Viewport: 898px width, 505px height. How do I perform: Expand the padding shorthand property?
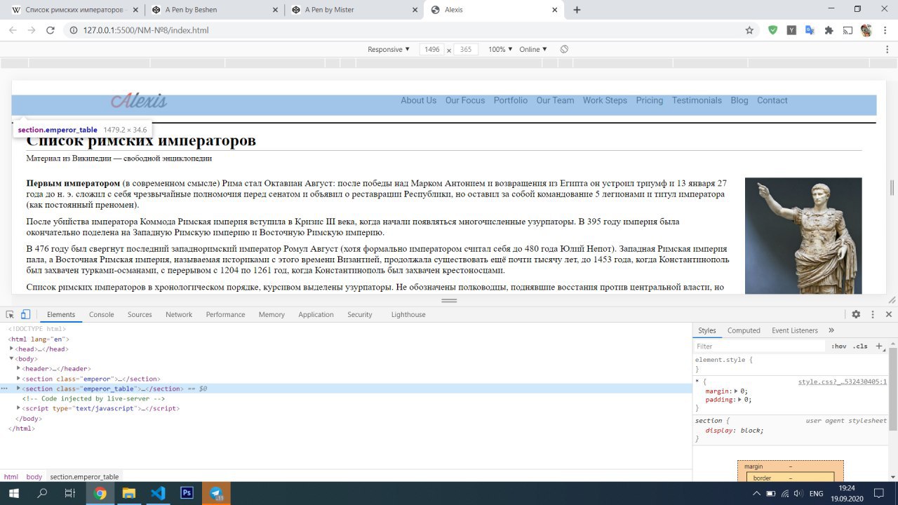tap(741, 400)
